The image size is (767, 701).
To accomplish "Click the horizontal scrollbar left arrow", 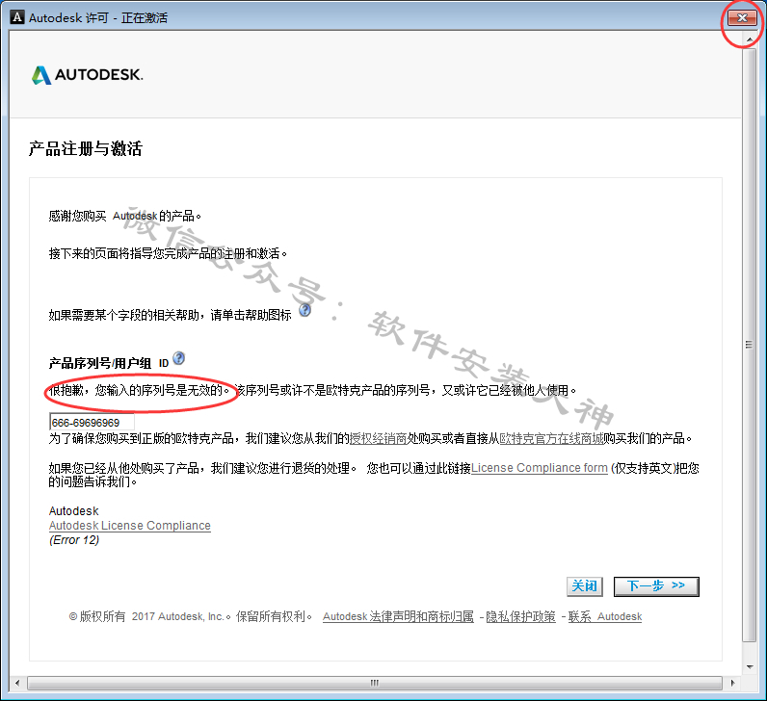I will coord(17,683).
